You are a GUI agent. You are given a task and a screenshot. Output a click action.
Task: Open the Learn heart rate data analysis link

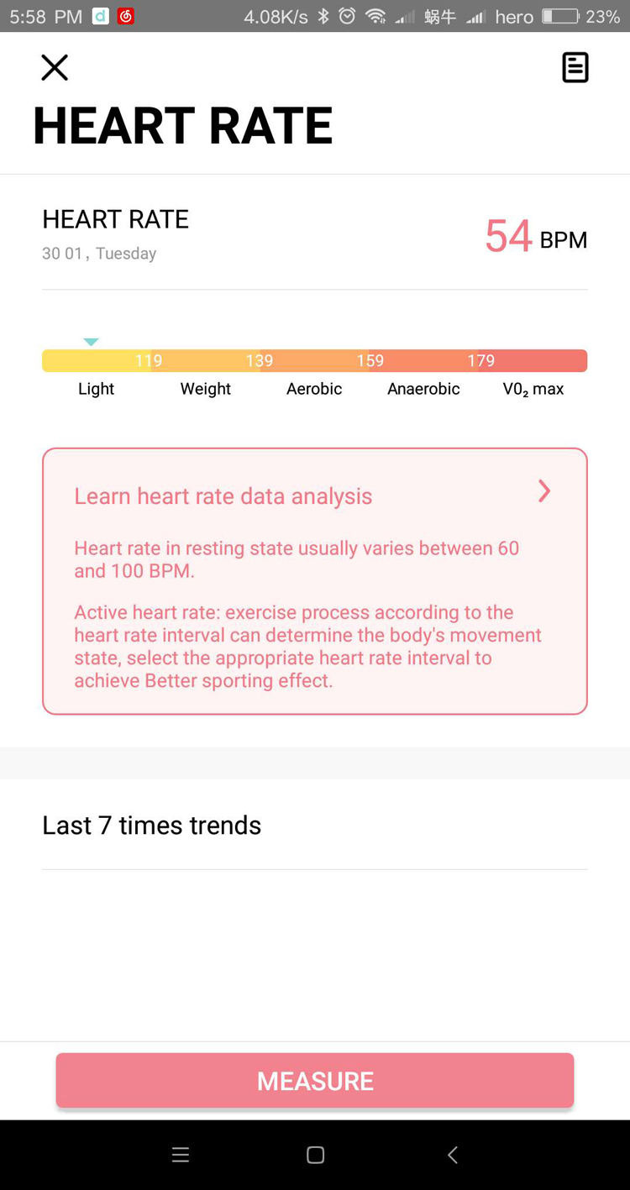(223, 496)
